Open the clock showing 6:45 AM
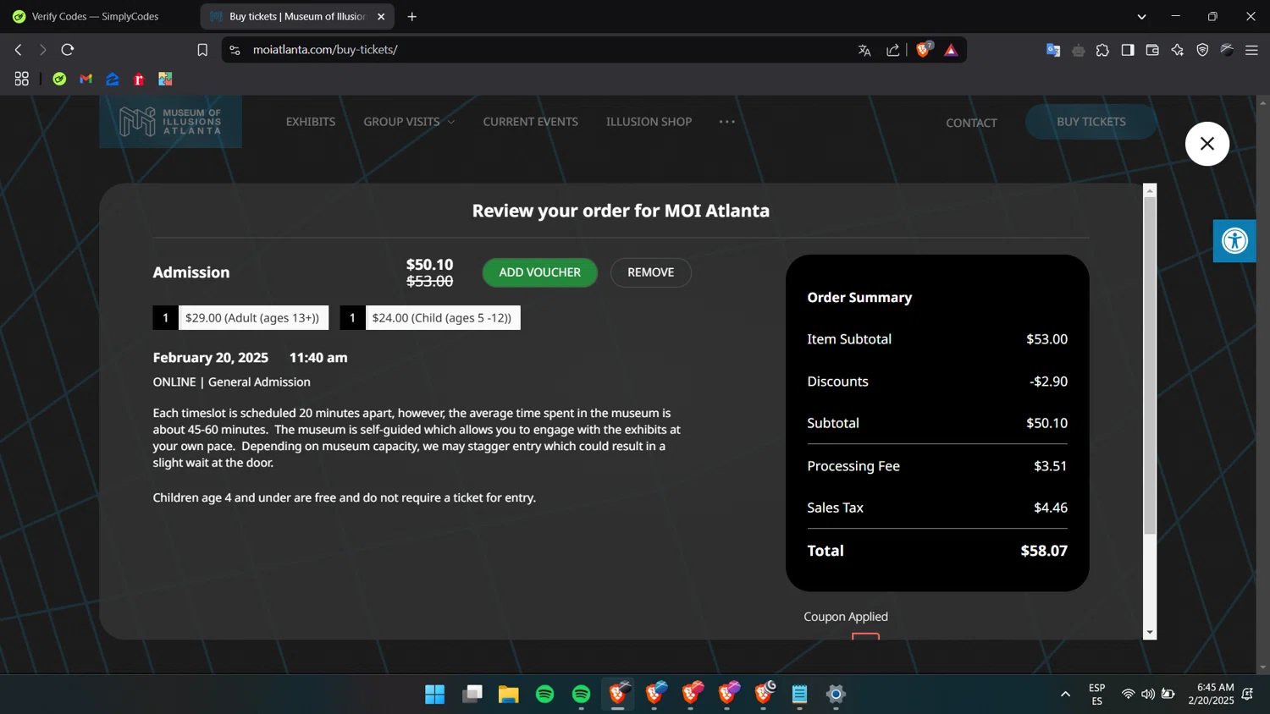Image resolution: width=1270 pixels, height=714 pixels. pyautogui.click(x=1211, y=695)
